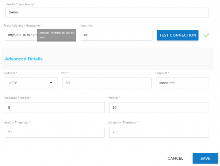Viewport: 220px width, 166px height.
Task: Select the Advanced Details Port field
Action: [x=107, y=83]
